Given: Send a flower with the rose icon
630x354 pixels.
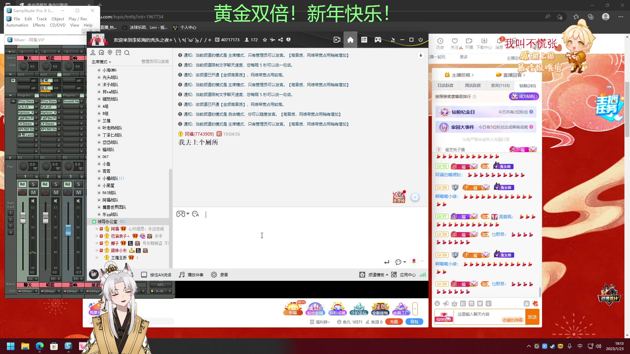Looking at the screenshot, I should click(x=414, y=261).
